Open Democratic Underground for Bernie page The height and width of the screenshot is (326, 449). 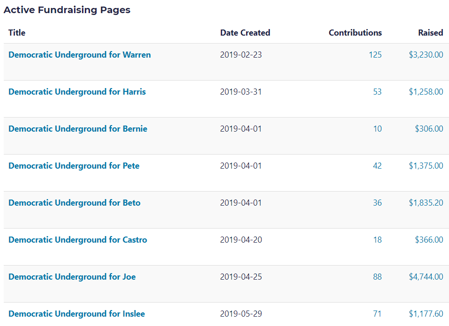click(x=78, y=129)
